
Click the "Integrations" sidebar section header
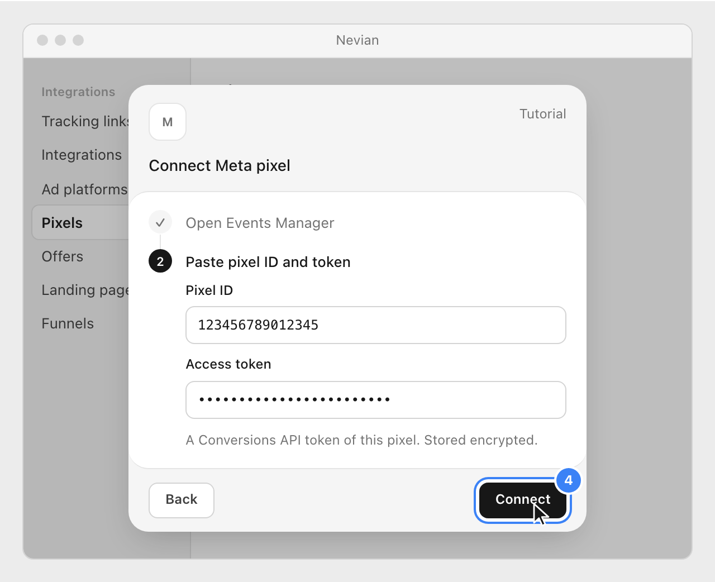coord(78,92)
